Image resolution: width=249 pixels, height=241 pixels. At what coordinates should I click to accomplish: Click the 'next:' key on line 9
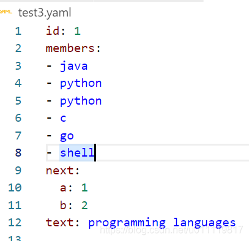click(62, 171)
